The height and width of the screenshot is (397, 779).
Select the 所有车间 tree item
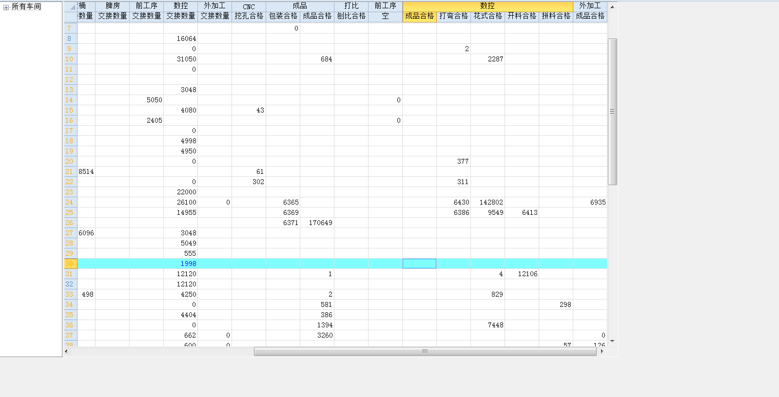pos(26,7)
